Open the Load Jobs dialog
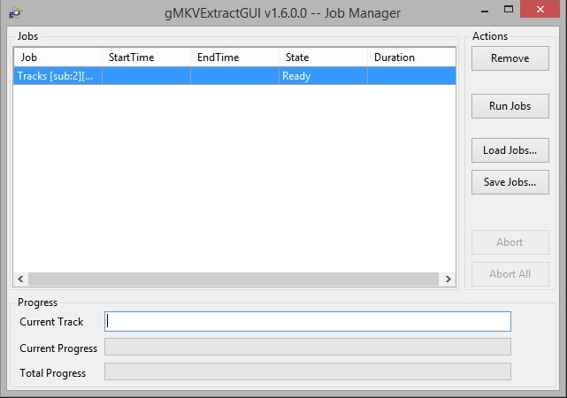 [x=510, y=150]
